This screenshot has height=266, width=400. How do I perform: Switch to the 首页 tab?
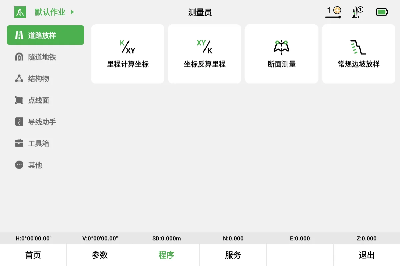33,255
